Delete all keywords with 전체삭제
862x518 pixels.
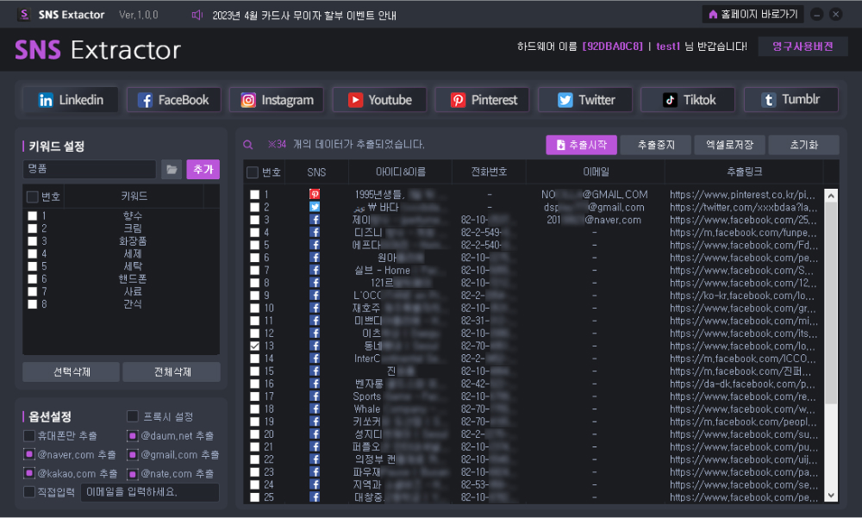point(172,371)
